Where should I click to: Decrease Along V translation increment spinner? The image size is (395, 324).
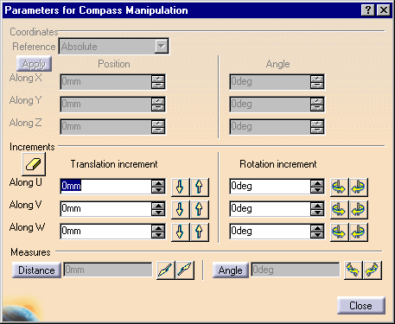pyautogui.click(x=158, y=213)
